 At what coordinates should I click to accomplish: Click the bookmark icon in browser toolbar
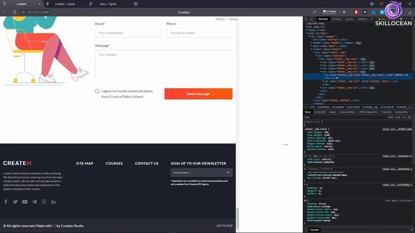click(x=344, y=12)
